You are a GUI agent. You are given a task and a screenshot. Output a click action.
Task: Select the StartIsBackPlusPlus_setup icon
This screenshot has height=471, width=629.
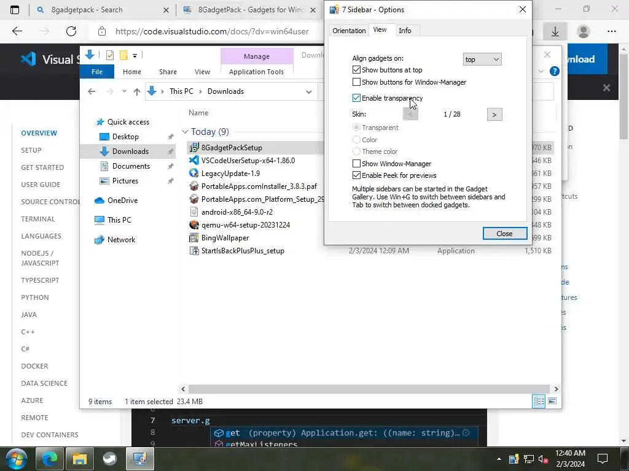[194, 251]
